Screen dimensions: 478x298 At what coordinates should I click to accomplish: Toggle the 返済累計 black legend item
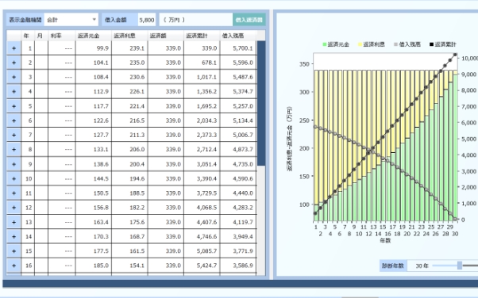443,44
